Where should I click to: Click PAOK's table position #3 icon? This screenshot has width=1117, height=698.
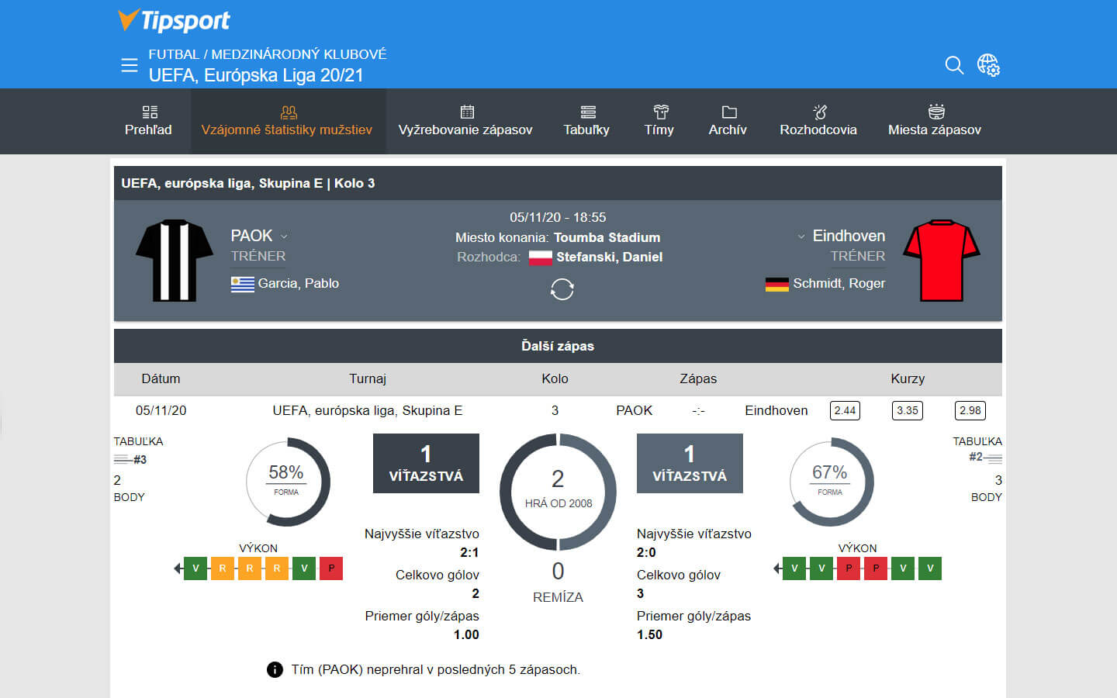tap(130, 459)
